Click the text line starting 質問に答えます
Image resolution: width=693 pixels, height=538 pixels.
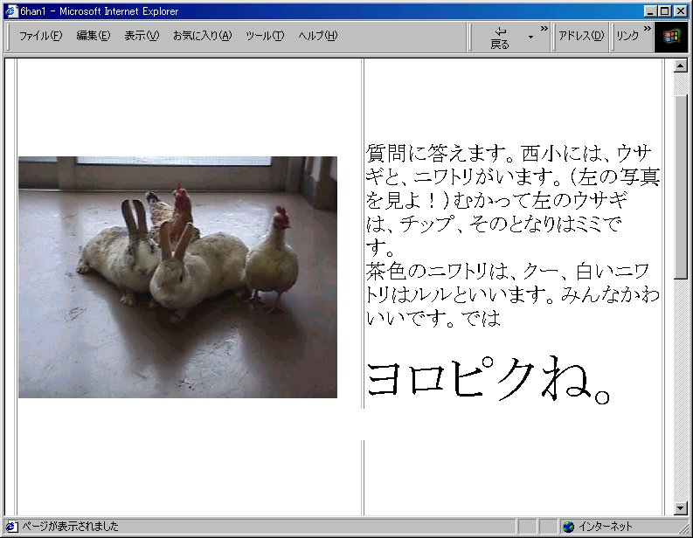(x=509, y=153)
